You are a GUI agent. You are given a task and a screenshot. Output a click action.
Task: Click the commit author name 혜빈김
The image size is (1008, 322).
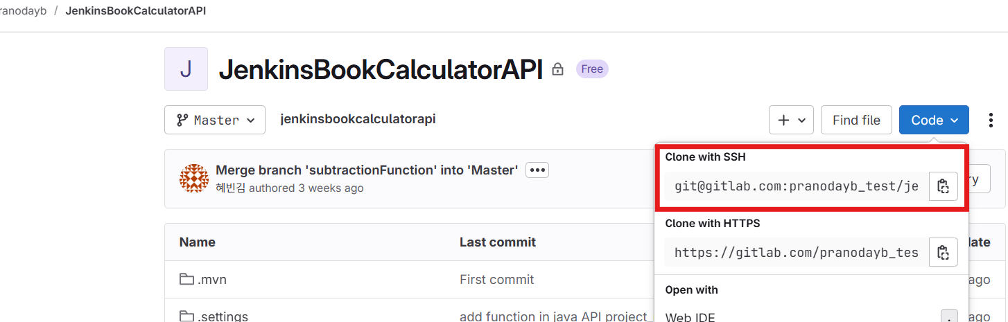(x=231, y=188)
